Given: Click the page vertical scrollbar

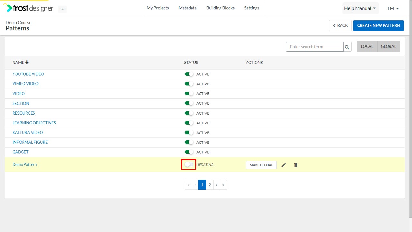Looking at the screenshot, I should coord(411,110).
